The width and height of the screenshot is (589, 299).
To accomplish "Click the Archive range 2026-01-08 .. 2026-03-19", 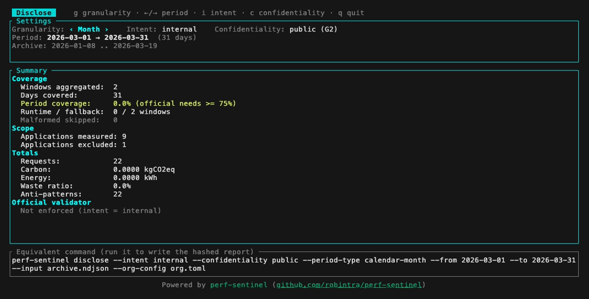I will tap(104, 46).
